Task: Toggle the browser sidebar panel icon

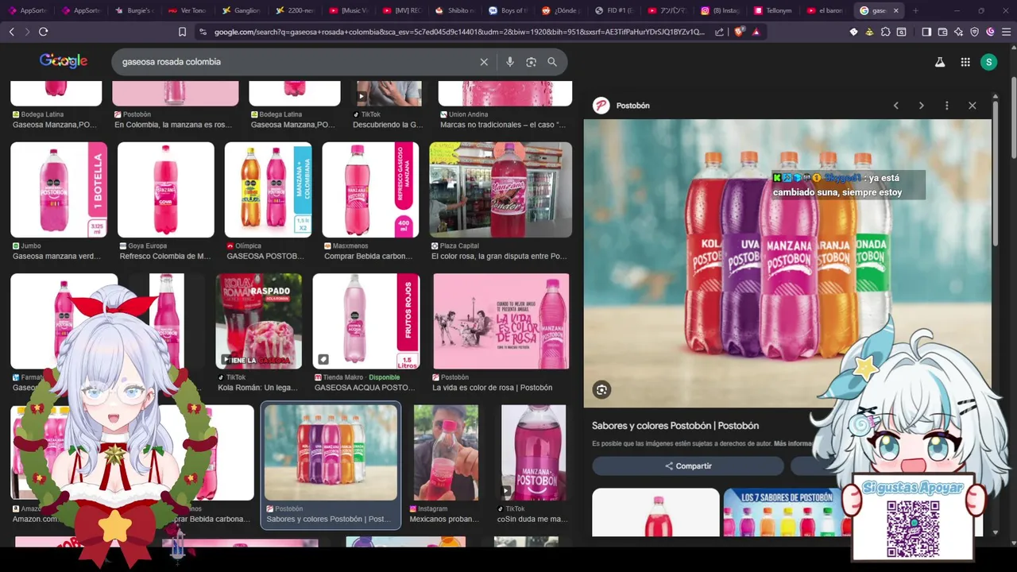Action: pos(926,32)
